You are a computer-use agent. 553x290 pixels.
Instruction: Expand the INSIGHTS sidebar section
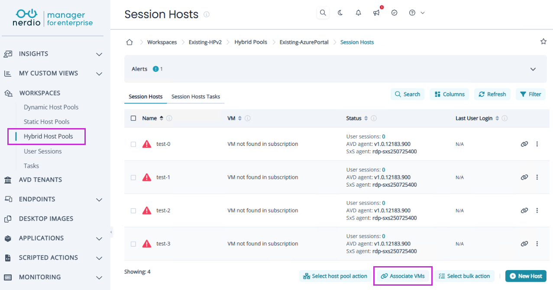pos(99,54)
